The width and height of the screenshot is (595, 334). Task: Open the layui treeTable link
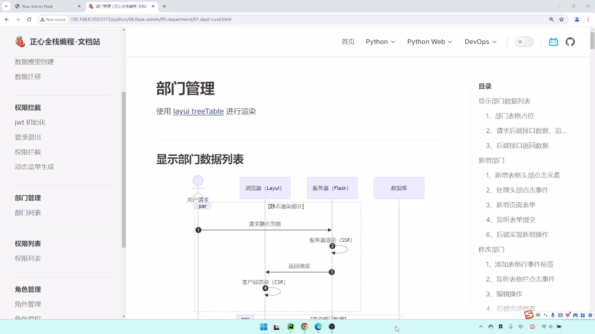pos(198,111)
